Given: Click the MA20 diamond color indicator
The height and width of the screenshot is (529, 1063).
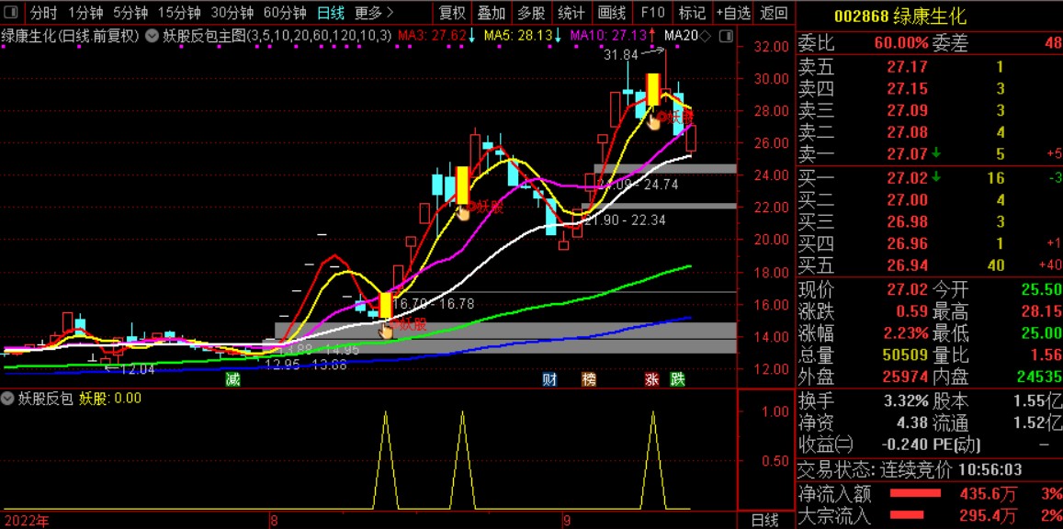Looking at the screenshot, I should pyautogui.click(x=705, y=35).
